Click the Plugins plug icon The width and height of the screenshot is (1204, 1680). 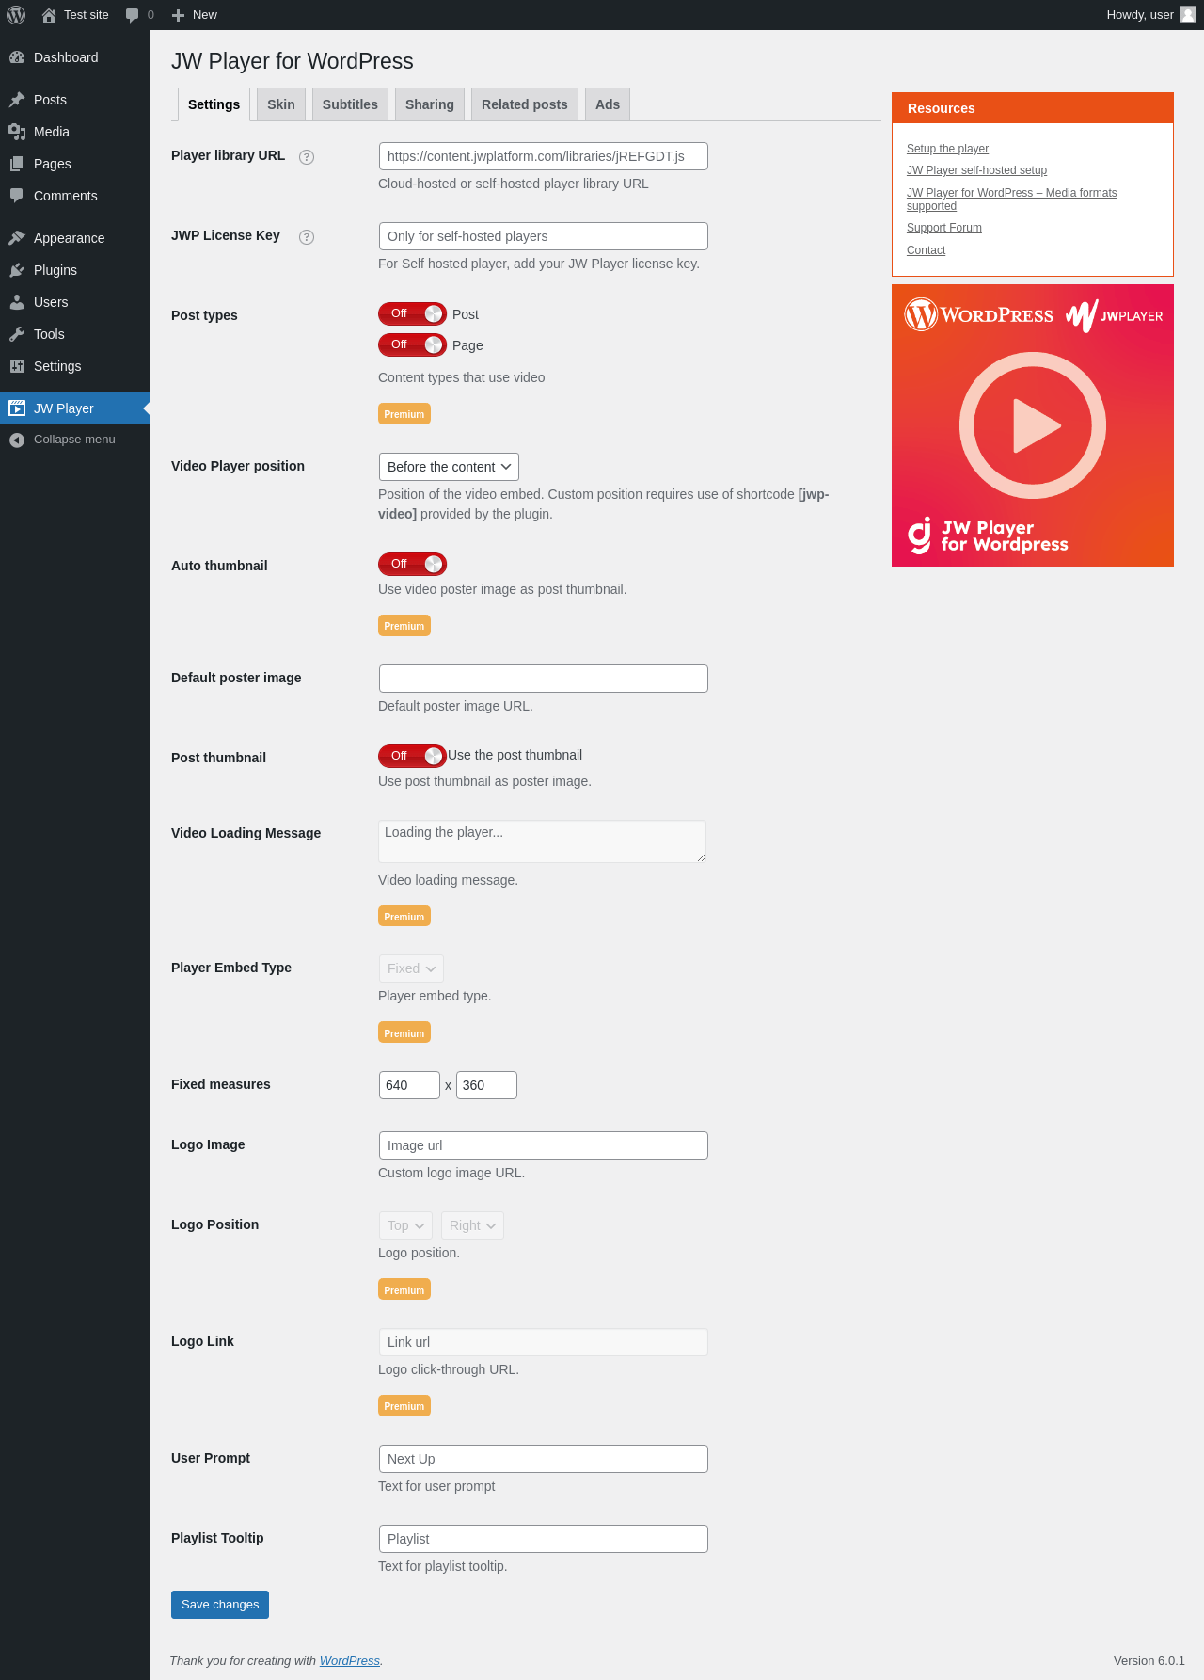[17, 270]
